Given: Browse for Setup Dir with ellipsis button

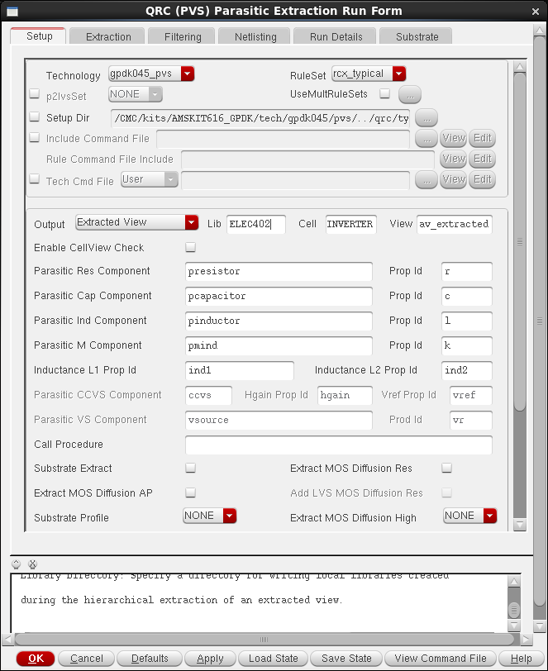Looking at the screenshot, I should tap(426, 117).
